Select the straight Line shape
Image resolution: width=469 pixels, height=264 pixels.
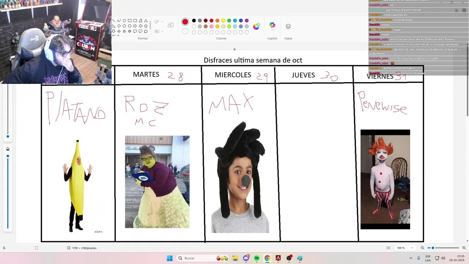click(x=113, y=21)
